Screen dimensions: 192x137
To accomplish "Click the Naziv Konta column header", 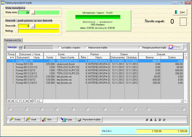I will pyautogui.click(x=67, y=57).
